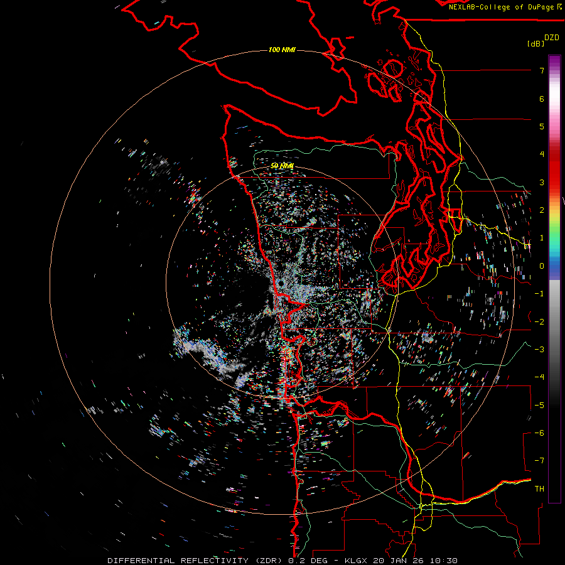
Task: Click the -4 value on color scale
Action: (x=539, y=377)
